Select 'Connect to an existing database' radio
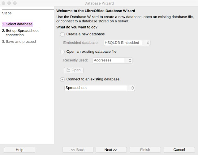The image size is (198, 155). click(x=62, y=79)
